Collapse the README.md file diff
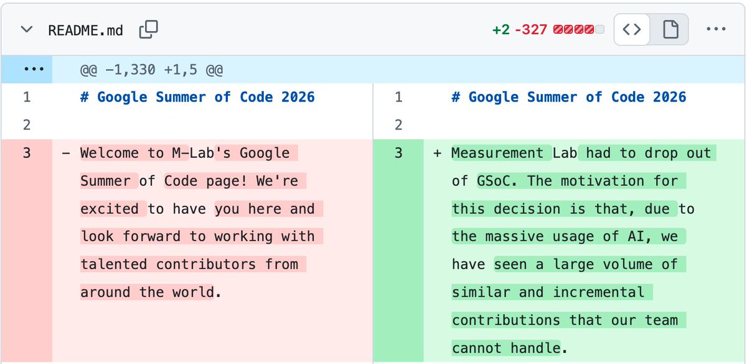This screenshot has width=747, height=364. 26,30
